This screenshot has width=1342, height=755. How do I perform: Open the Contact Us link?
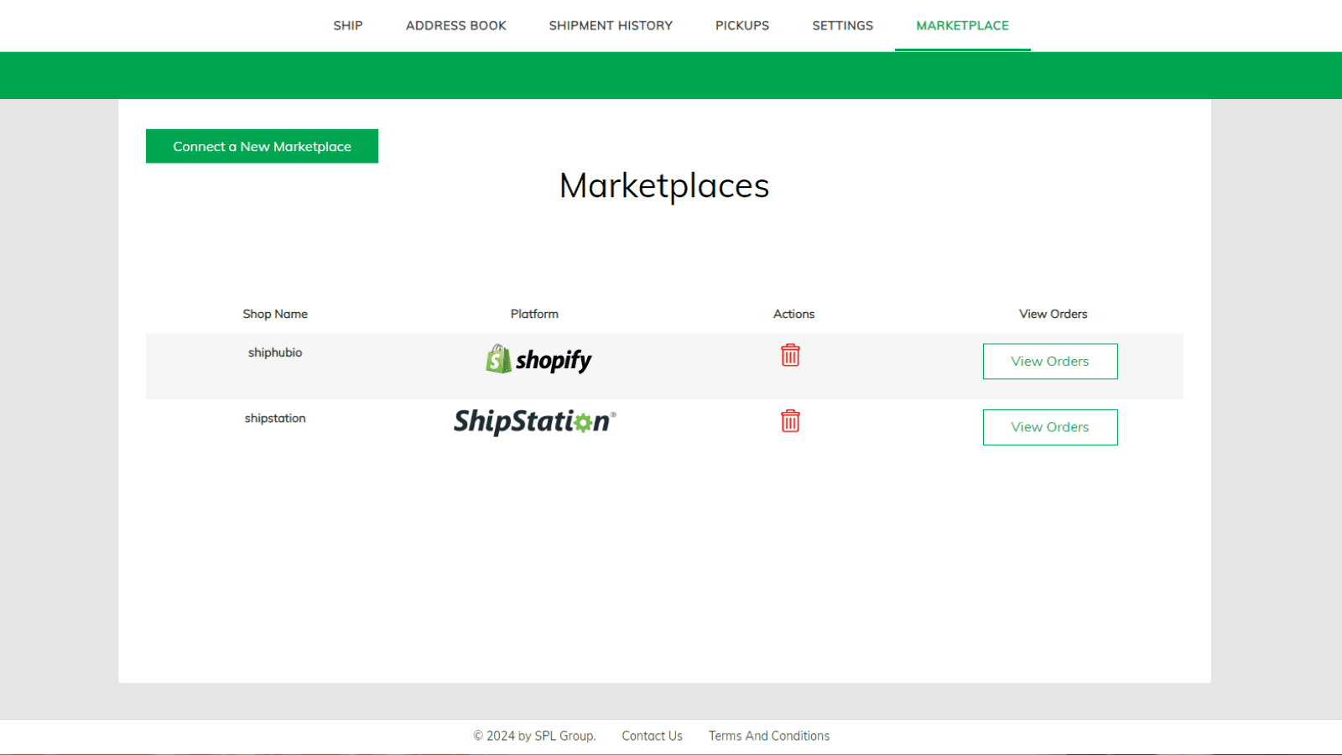coord(652,736)
